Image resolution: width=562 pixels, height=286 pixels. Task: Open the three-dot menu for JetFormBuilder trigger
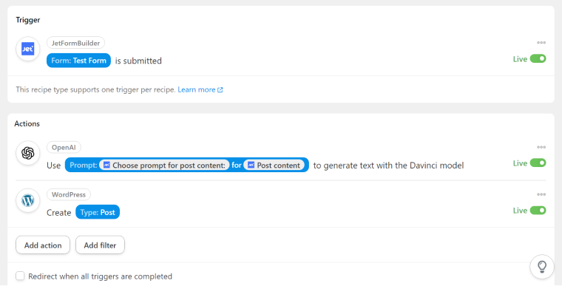point(541,43)
